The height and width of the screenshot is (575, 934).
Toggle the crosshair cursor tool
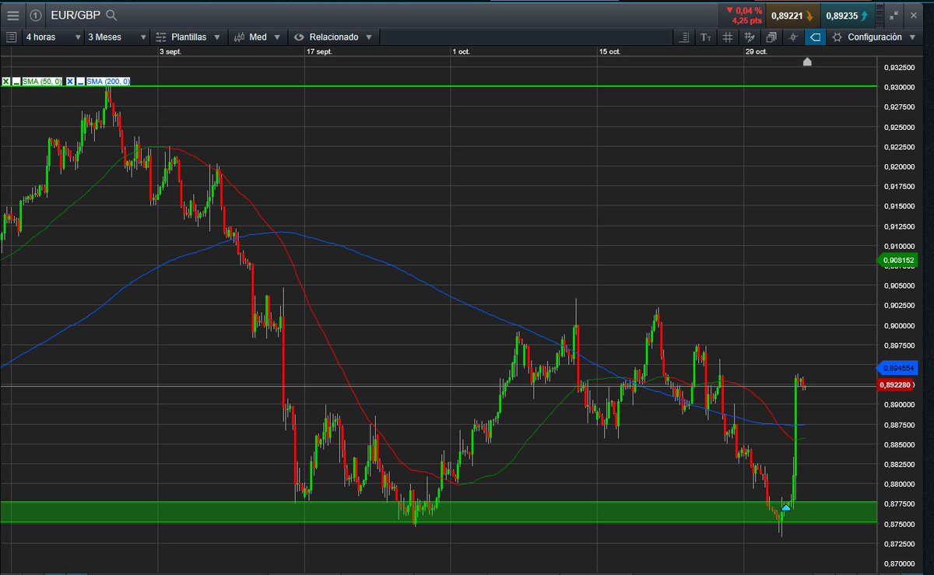[x=793, y=37]
